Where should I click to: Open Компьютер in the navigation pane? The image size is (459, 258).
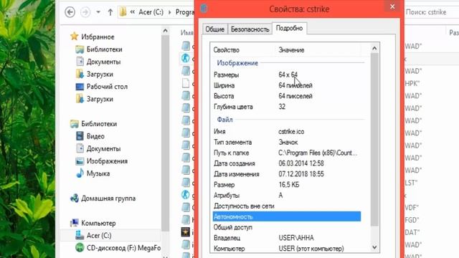tap(98, 223)
